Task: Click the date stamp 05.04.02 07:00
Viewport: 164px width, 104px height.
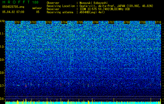Action: [13, 12]
